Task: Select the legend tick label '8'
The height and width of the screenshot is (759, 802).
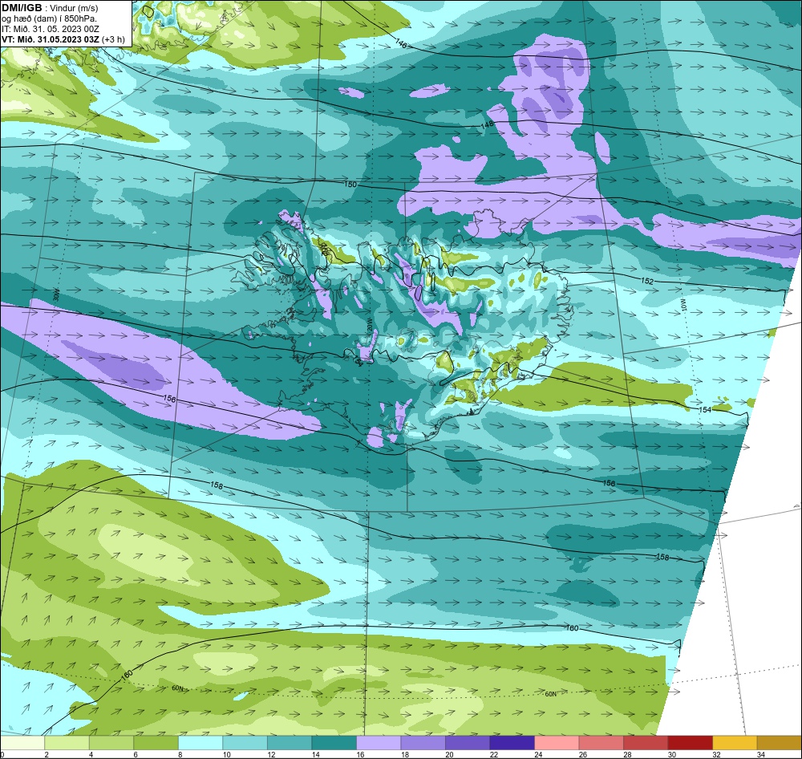Action: click(x=179, y=754)
